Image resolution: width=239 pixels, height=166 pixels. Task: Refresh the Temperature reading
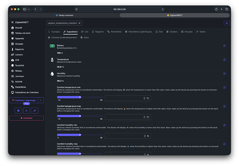(224, 60)
